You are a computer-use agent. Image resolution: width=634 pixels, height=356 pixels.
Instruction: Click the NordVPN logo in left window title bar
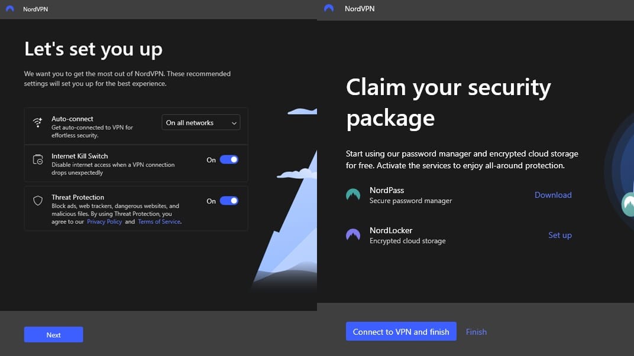coord(10,8)
